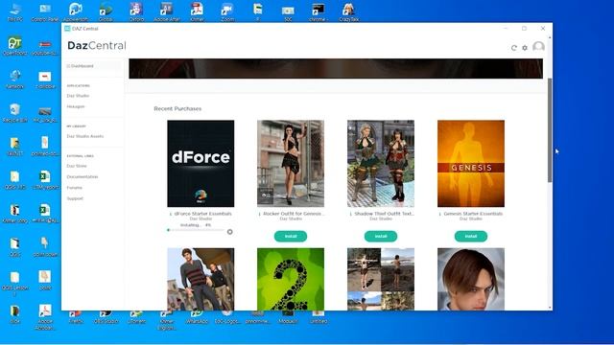Select Control Panel desktop icon
The image size is (614, 345).
coord(45,11)
